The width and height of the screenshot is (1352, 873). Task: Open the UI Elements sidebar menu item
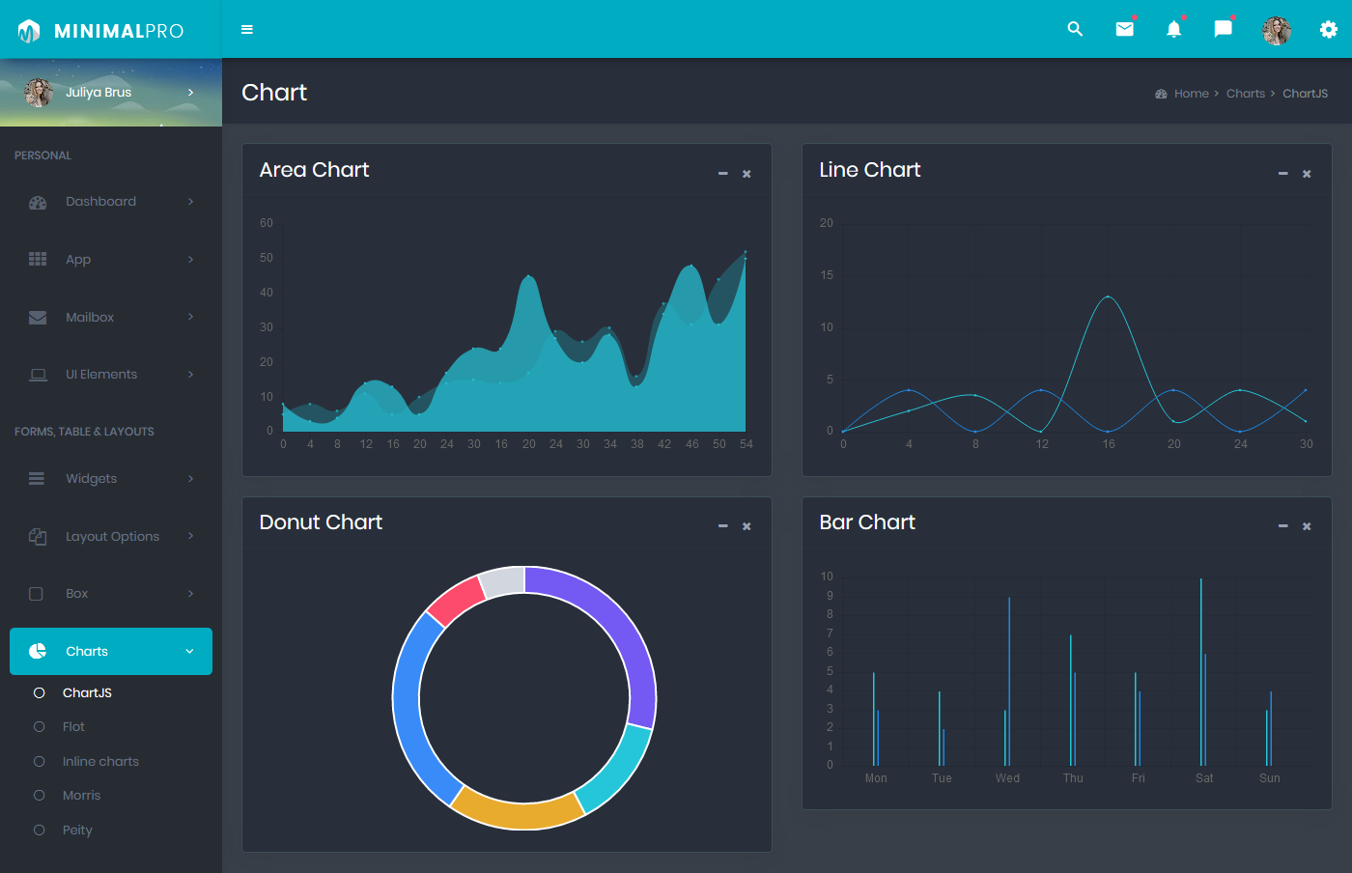[x=111, y=375]
